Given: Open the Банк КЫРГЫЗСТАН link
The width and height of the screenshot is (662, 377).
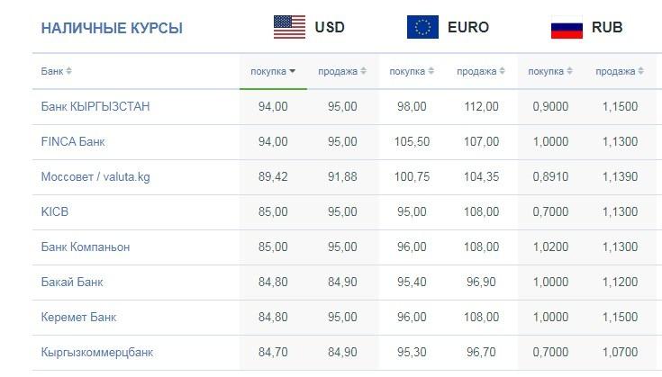Looking at the screenshot, I should point(95,106).
